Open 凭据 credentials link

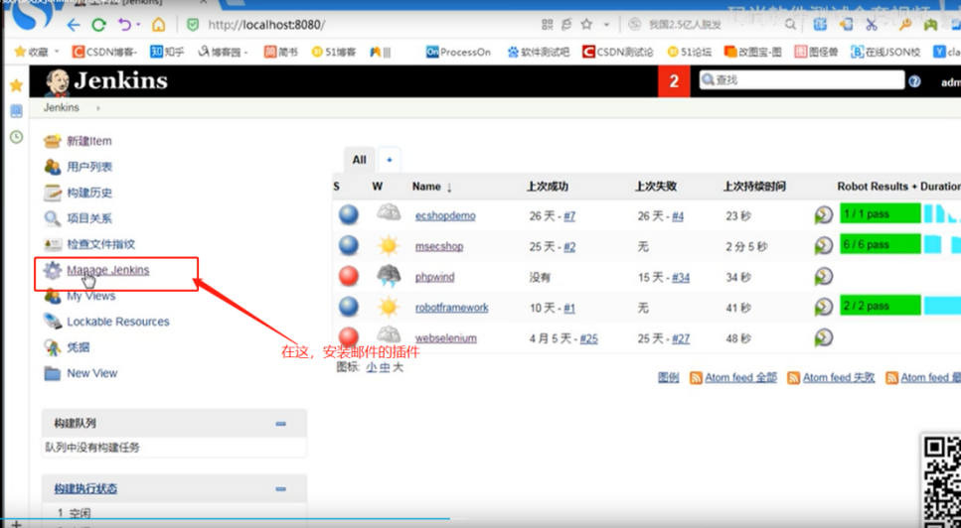[78, 347]
